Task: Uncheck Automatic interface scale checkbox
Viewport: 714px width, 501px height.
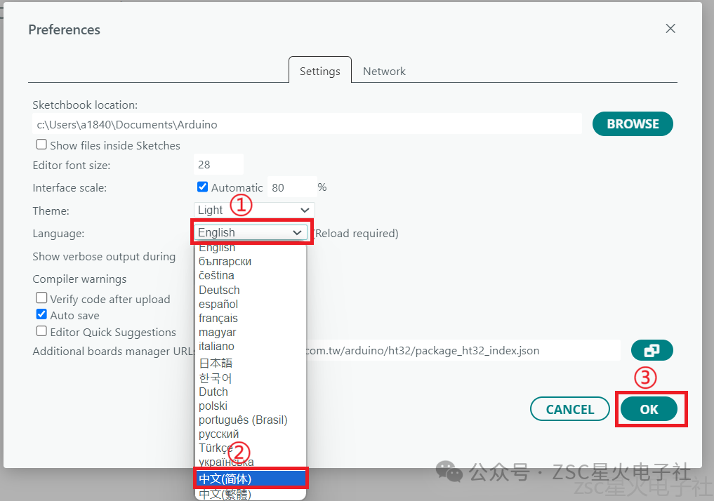Action: click(x=203, y=187)
